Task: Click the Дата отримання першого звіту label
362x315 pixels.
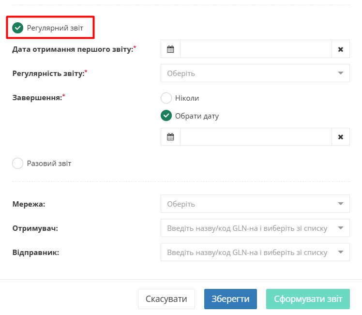Action: pyautogui.click(x=74, y=49)
